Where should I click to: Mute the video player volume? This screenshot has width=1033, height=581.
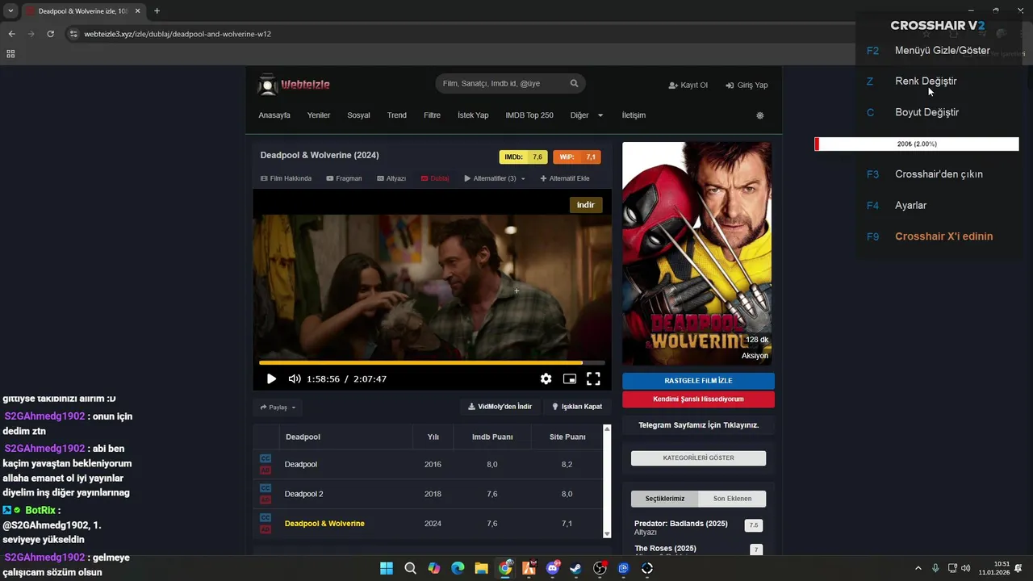(x=295, y=378)
